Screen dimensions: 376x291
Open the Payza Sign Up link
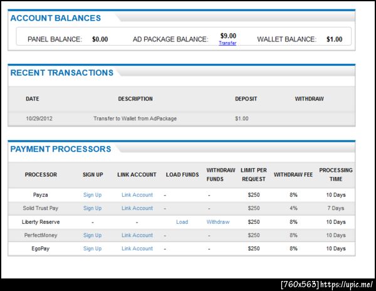coord(92,195)
